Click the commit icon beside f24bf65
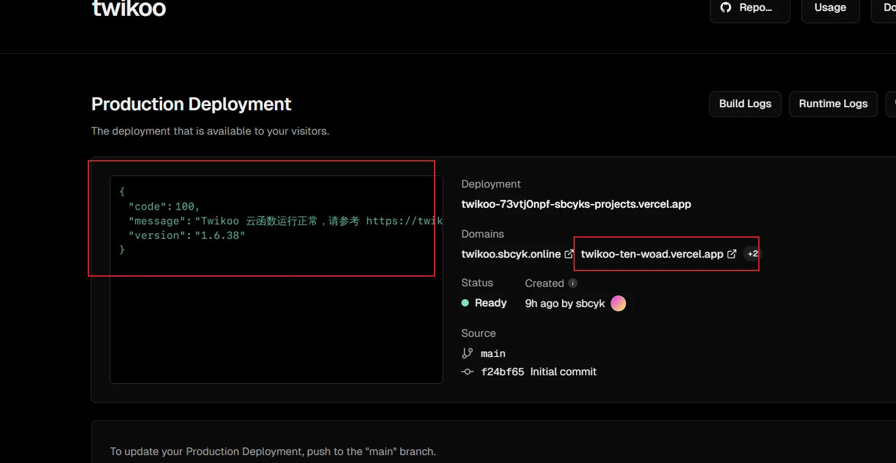The height and width of the screenshot is (463, 896). click(x=468, y=372)
